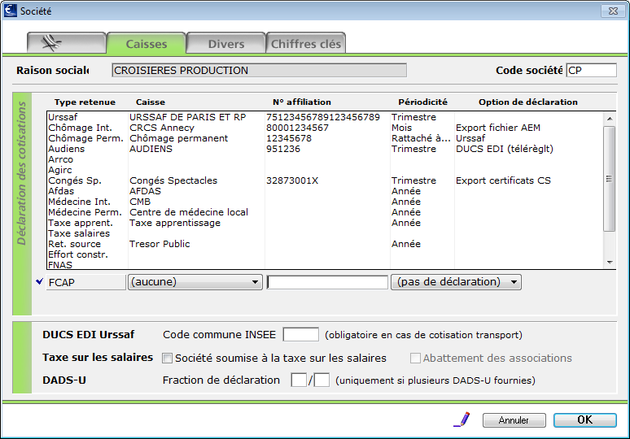630x439 pixels.
Task: Select the Médecine Perm. row
Action: coord(325,212)
